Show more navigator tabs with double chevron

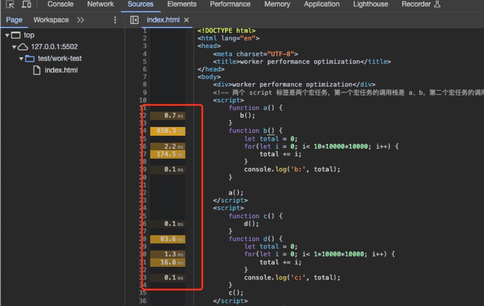pos(81,20)
